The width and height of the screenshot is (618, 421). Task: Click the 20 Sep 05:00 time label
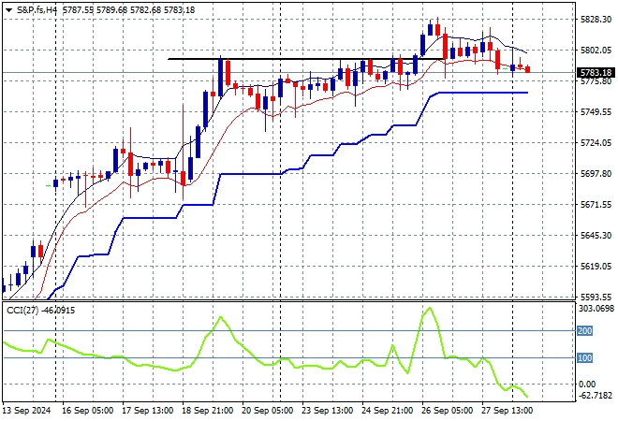coord(267,411)
